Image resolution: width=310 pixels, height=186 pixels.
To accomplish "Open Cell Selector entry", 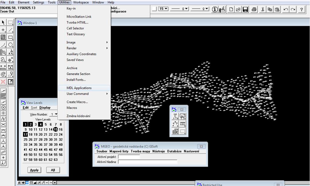I will tap(84, 28).
